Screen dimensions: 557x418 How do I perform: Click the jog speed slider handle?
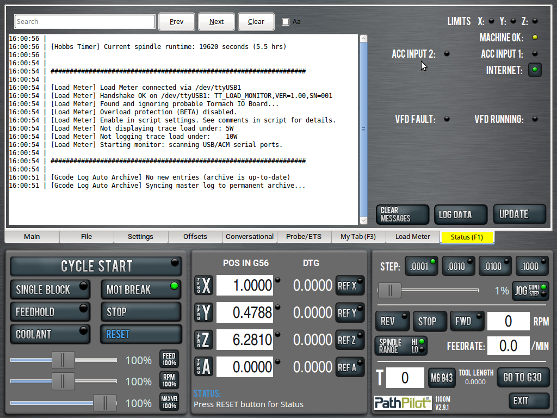[x=389, y=291]
